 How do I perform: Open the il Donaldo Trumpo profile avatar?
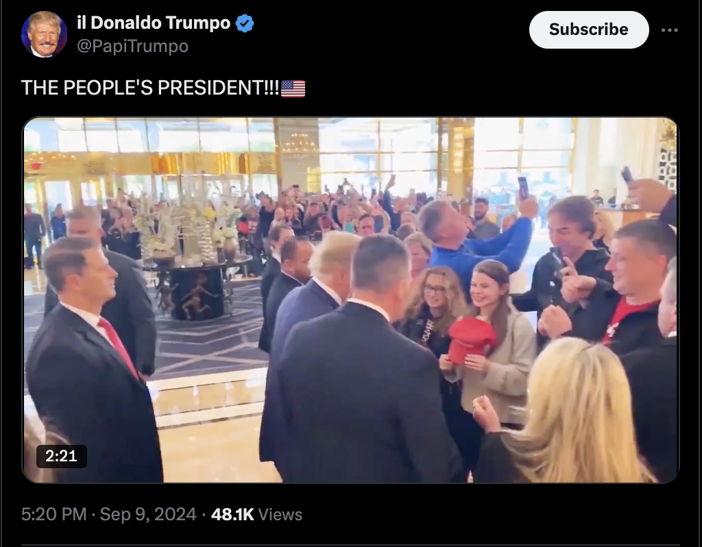click(44, 34)
